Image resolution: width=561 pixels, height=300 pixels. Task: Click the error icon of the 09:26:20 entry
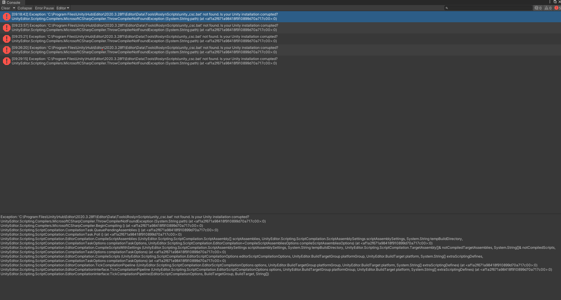6,50
